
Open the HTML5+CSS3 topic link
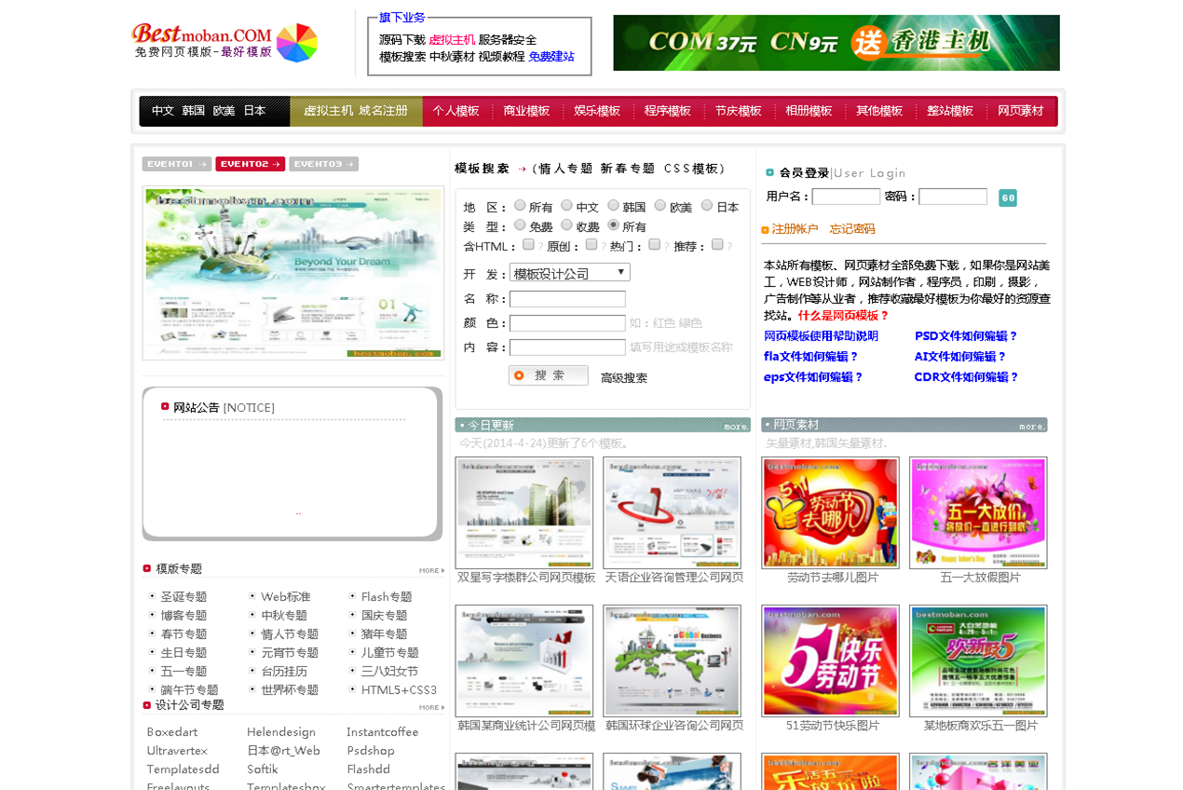point(399,690)
